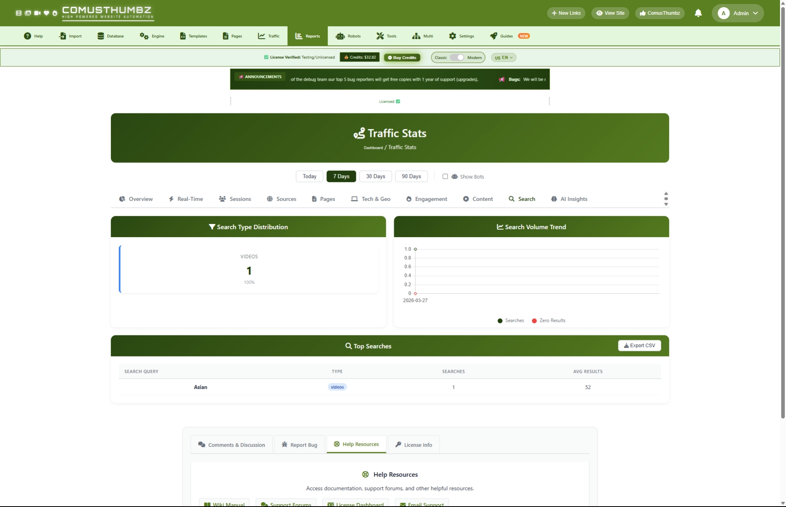Click the Help question mark icon

click(x=27, y=36)
